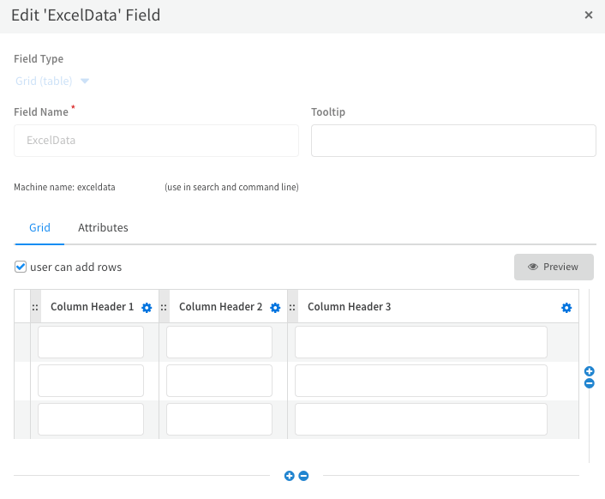
Task: Add a column using the bottom plus icon
Action: [x=290, y=476]
